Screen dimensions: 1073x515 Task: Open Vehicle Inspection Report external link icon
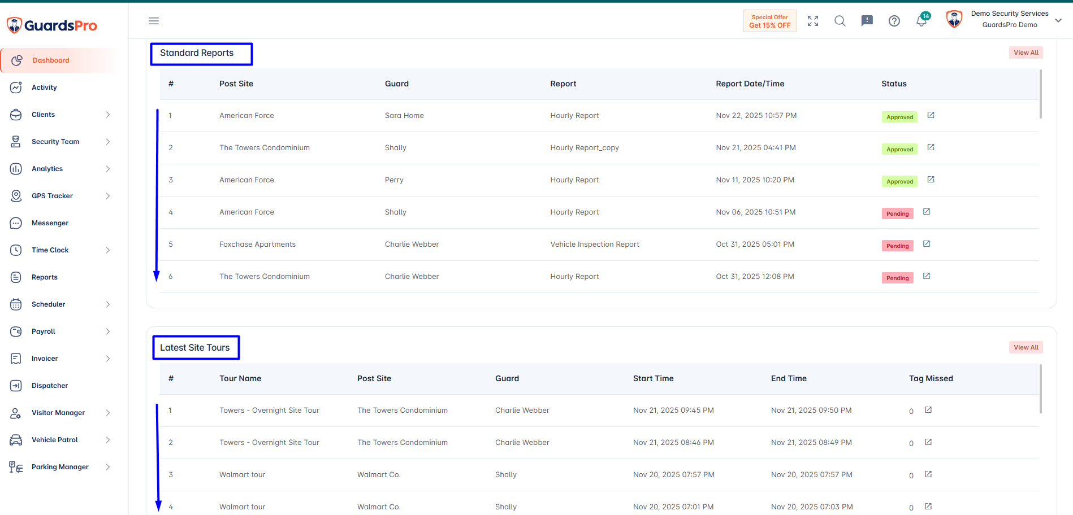[927, 244]
